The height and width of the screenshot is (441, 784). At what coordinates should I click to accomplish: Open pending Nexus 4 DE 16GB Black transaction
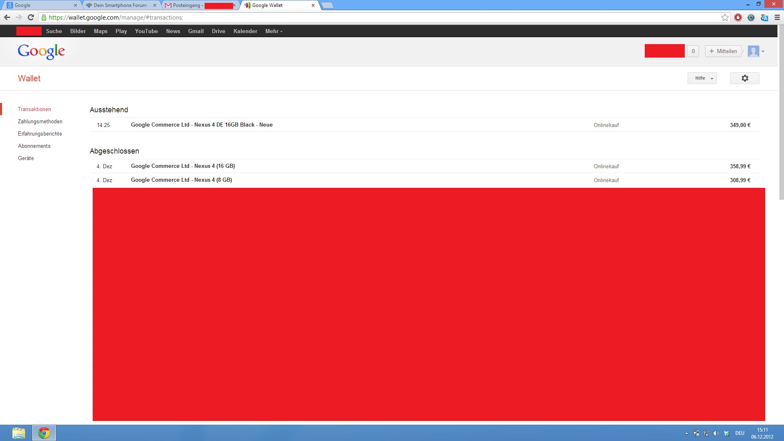click(425, 125)
